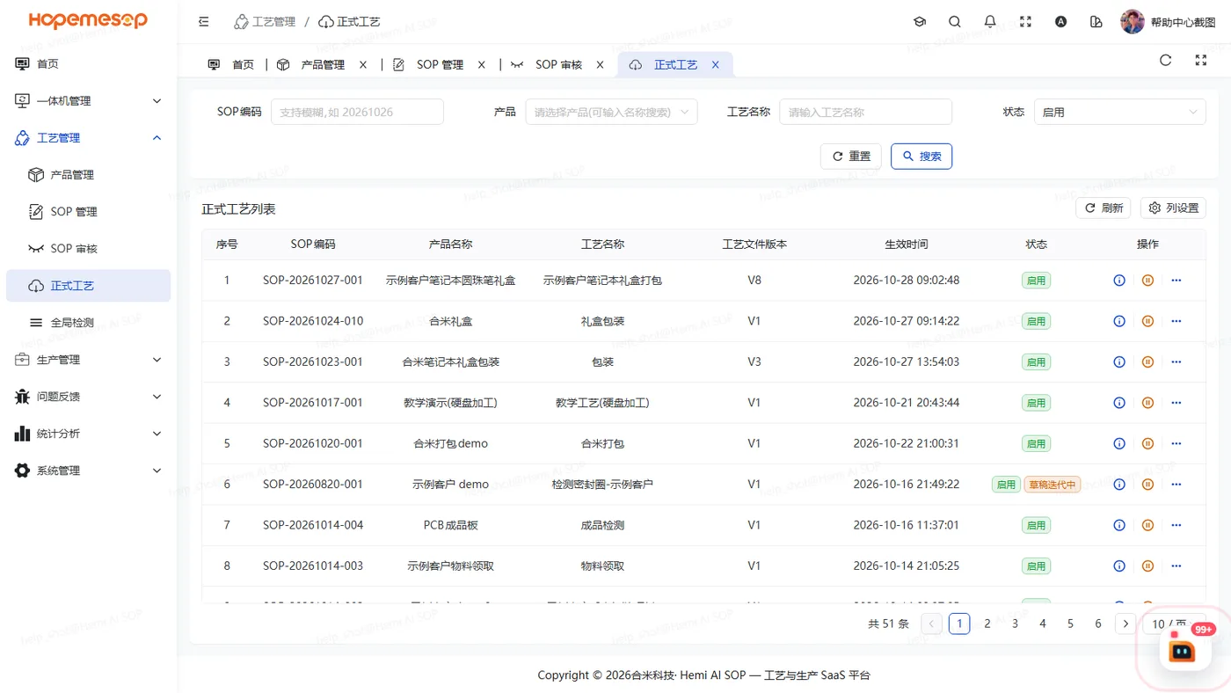This screenshot has width=1231, height=693.
Task: Click SOP code SOP-20261014-004
Action: click(x=312, y=525)
